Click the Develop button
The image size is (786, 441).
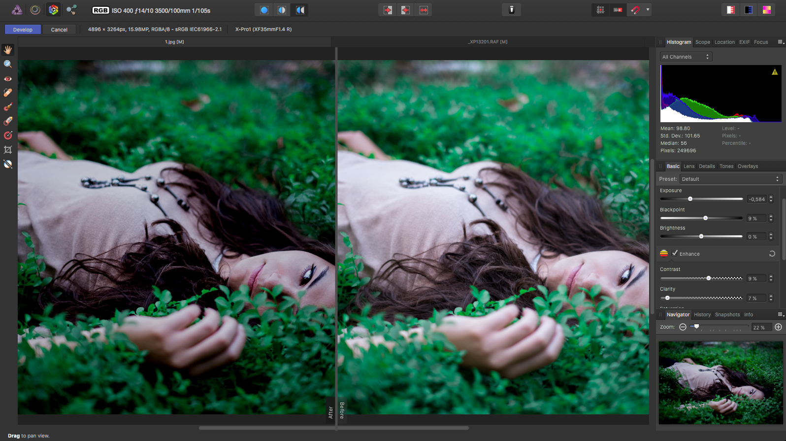23,30
